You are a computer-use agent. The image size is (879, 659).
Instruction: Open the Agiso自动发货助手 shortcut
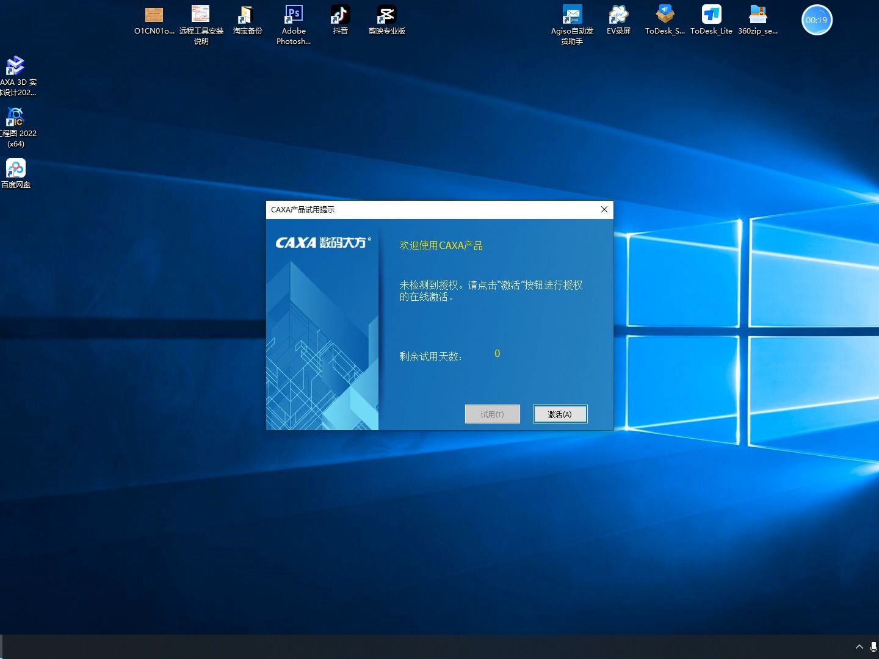[x=572, y=25]
